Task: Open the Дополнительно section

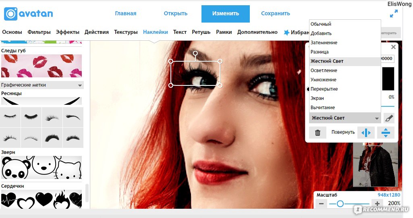Action: click(x=257, y=32)
